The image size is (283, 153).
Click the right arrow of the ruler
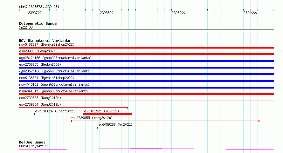[273, 10]
